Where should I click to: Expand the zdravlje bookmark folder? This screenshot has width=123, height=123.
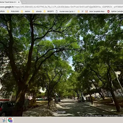click(x=37, y=11)
